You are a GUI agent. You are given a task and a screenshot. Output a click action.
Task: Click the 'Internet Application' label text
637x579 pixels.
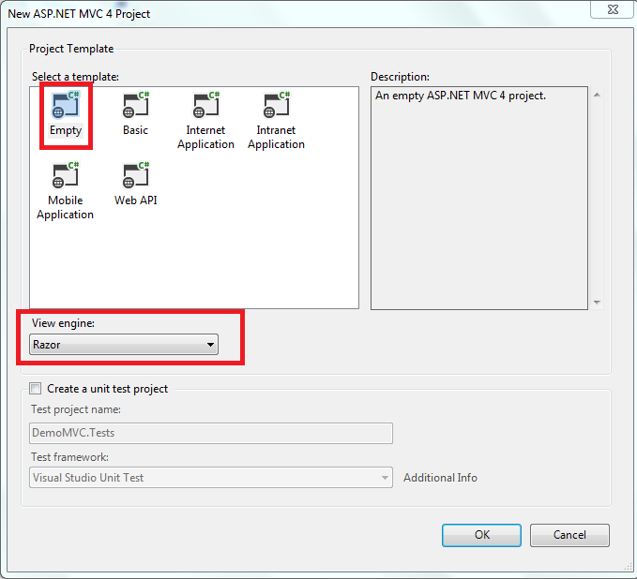(x=205, y=137)
